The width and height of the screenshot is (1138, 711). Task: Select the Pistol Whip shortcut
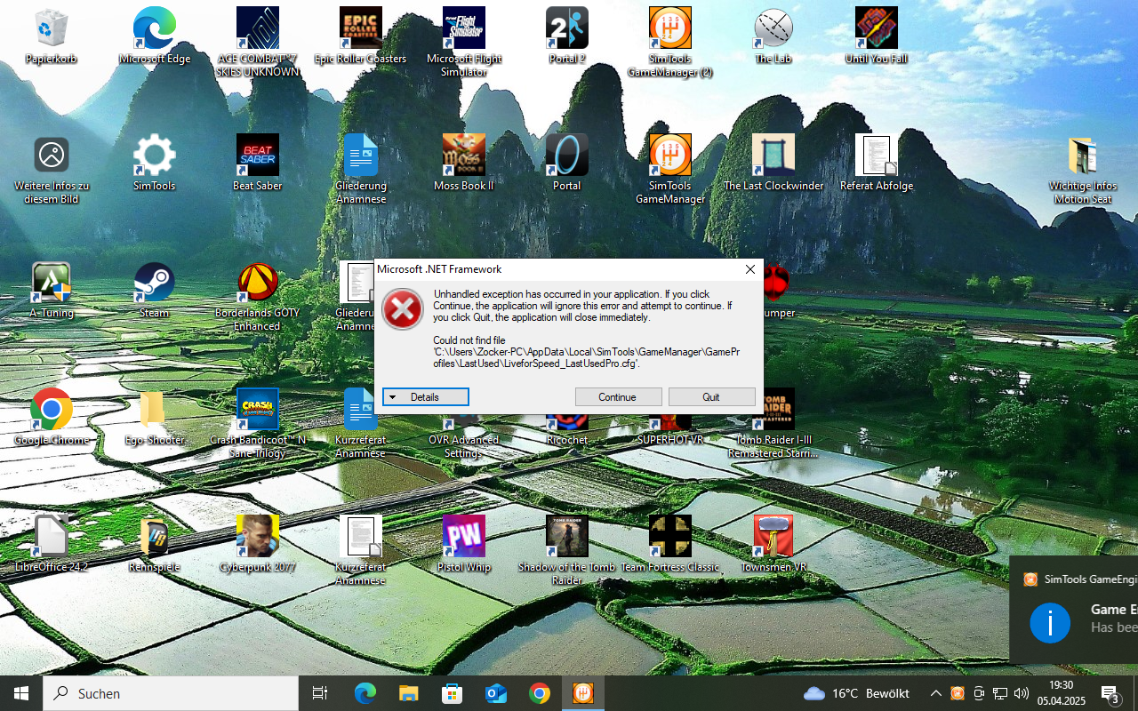tap(464, 546)
